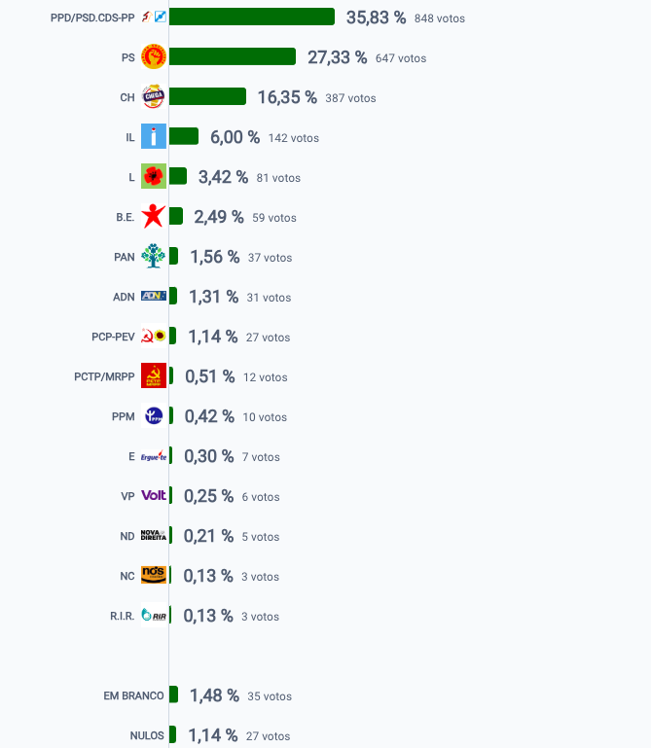The width and height of the screenshot is (651, 748).
Task: Click the orange Nós Cidadãos logo
Action: pyautogui.click(x=154, y=575)
